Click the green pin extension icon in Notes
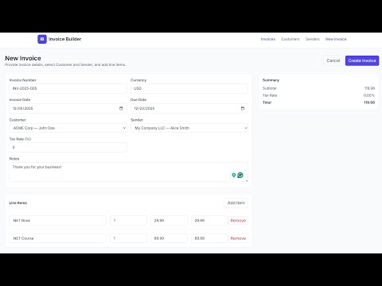Viewport: 382px width, 286px height. click(x=234, y=175)
